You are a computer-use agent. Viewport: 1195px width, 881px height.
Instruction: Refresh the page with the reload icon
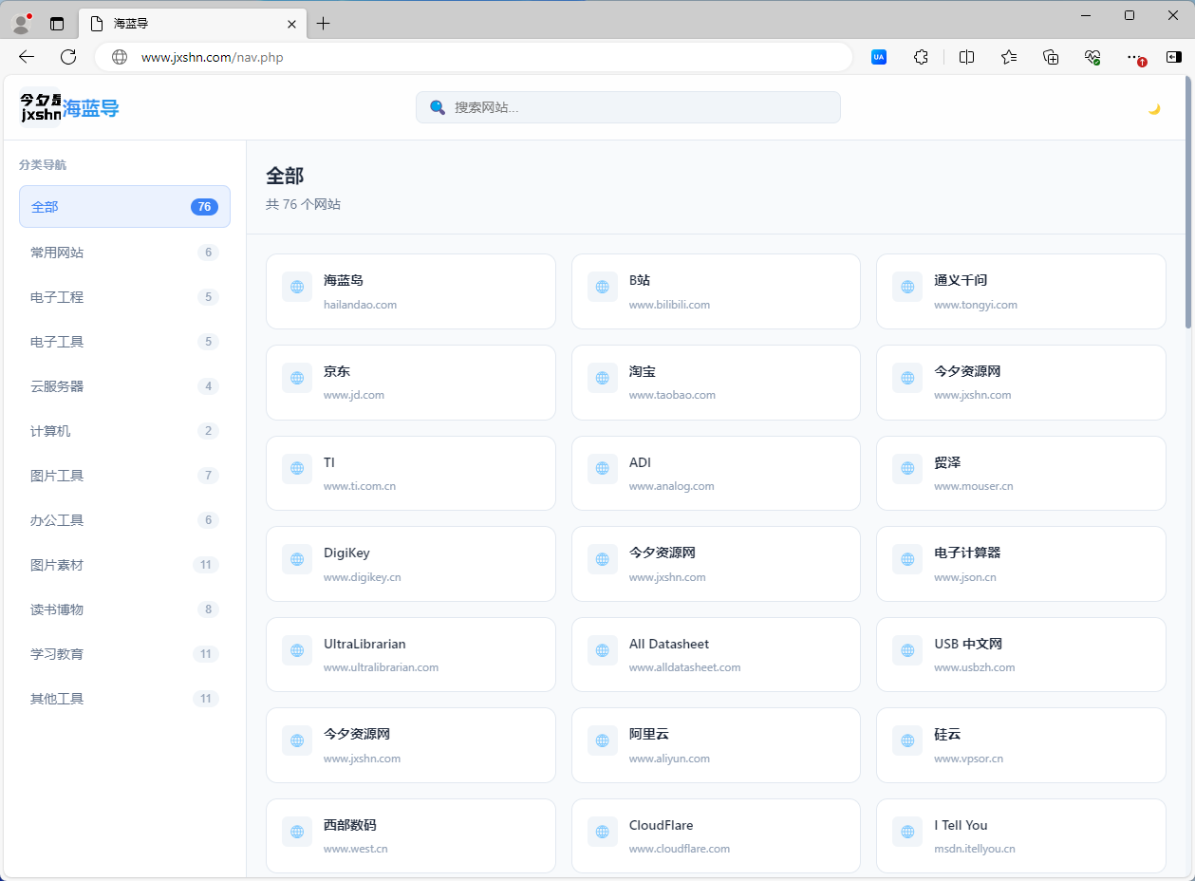68,57
